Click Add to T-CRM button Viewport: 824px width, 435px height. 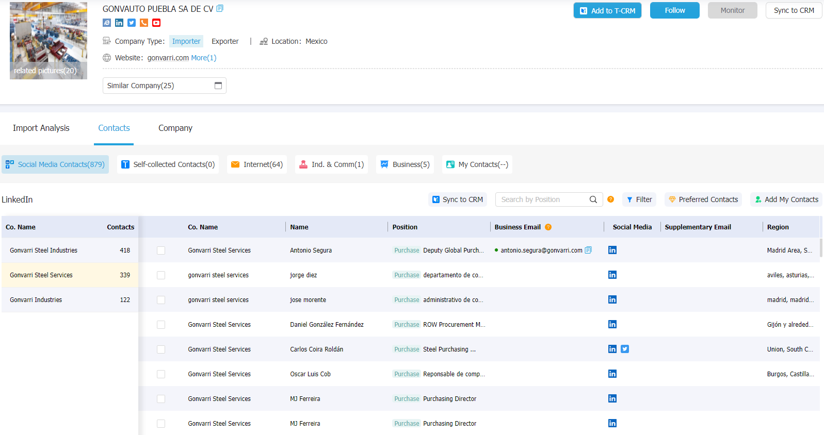[x=607, y=10]
